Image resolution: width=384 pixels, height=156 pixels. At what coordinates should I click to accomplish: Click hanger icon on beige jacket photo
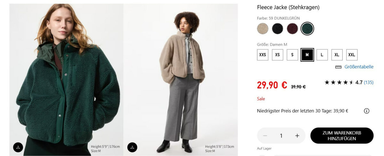click(132, 147)
